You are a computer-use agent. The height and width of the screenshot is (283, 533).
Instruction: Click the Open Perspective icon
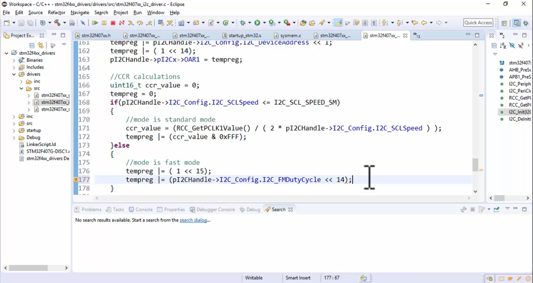[504, 23]
